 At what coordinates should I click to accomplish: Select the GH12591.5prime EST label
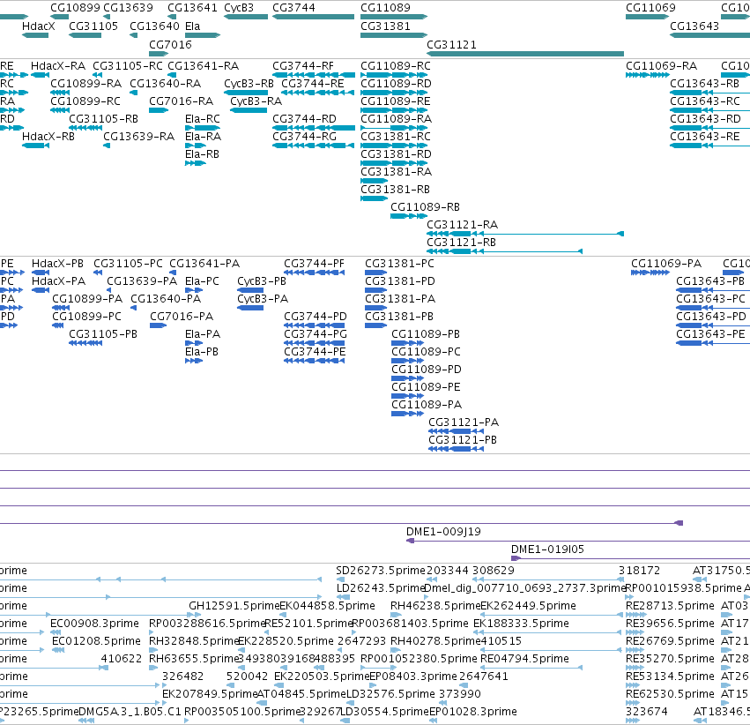click(x=234, y=606)
